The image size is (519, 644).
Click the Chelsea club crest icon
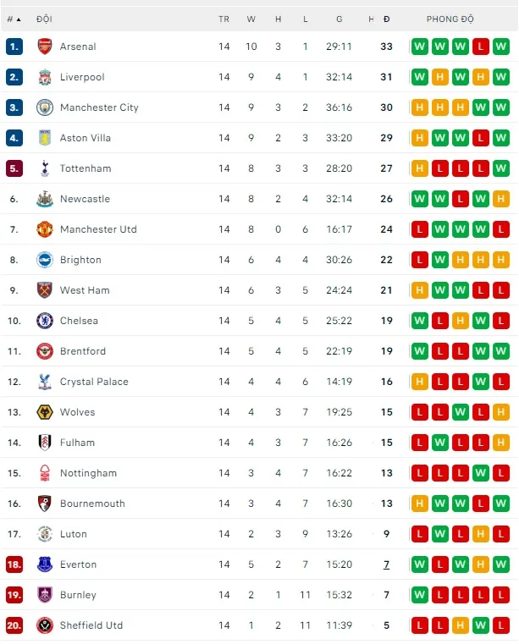(x=45, y=321)
